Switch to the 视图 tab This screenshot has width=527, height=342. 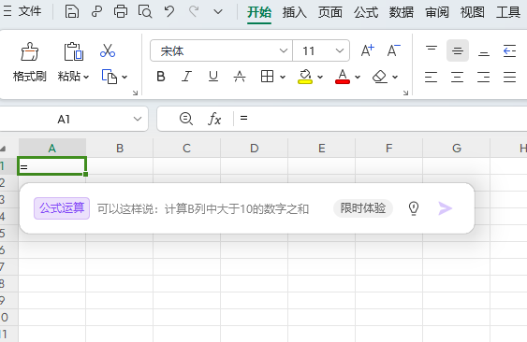point(473,13)
